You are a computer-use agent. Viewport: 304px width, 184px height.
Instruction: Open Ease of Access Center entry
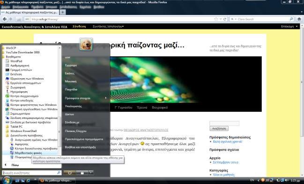tap(34, 148)
